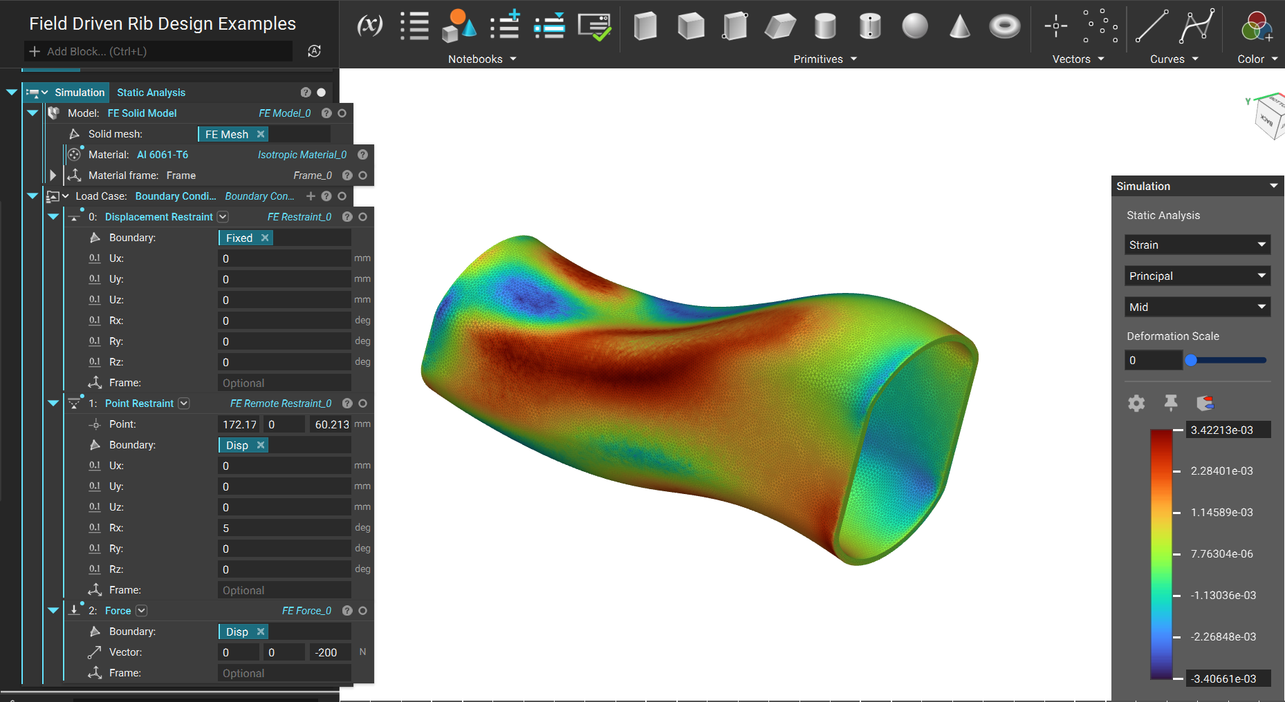Click the FE Solid Model link

142,113
